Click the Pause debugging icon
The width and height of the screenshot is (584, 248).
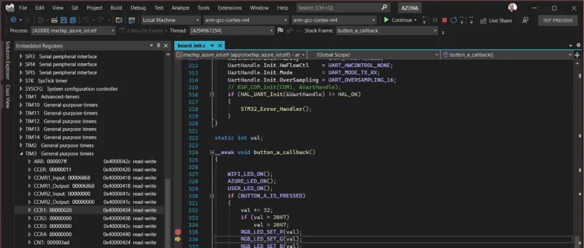[x=435, y=20]
